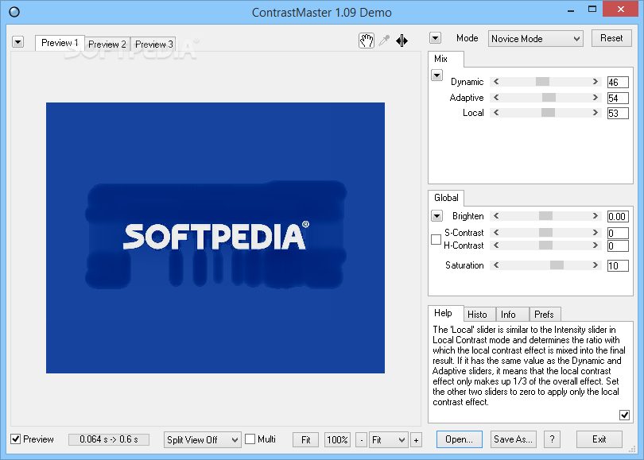This screenshot has width=644, height=460.
Task: Enable the Multi checkbox
Action: (x=250, y=439)
